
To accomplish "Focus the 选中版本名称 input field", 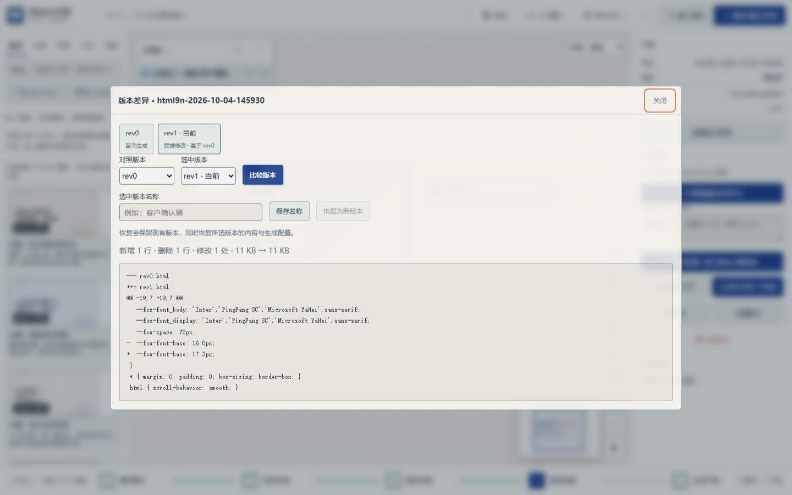I will coord(191,212).
